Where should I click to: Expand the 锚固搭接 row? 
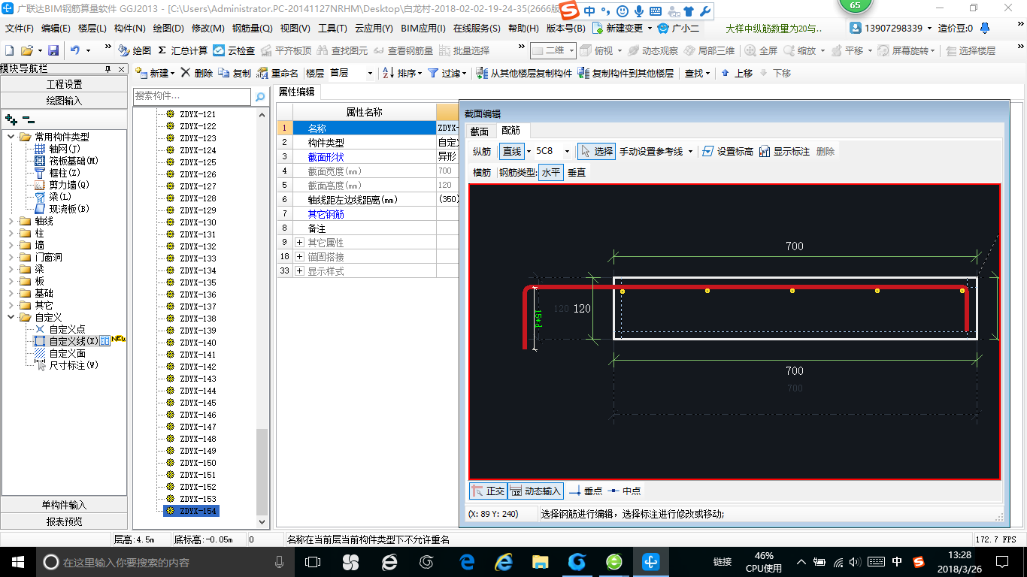[x=299, y=256]
